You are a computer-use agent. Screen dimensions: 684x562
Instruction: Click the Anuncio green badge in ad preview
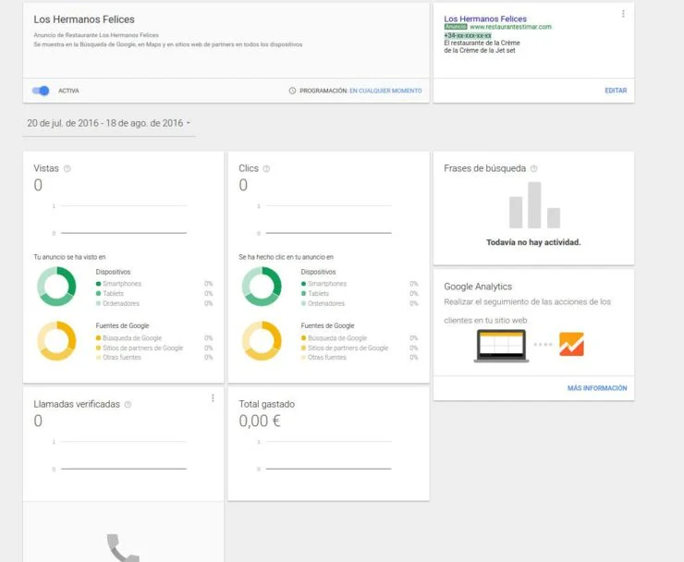point(456,27)
